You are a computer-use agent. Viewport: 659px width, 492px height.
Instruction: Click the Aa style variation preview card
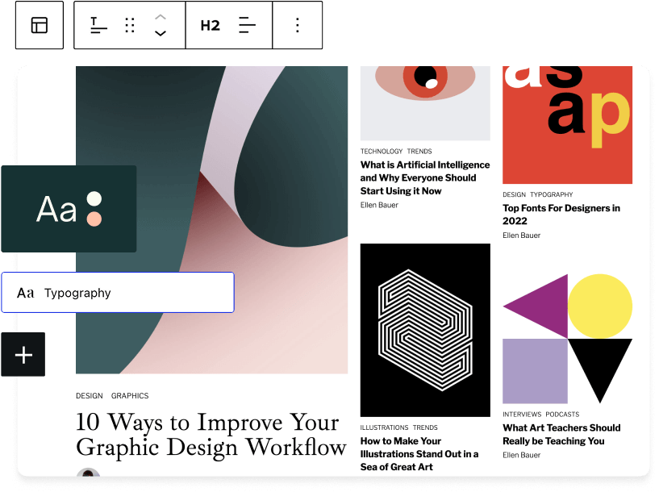point(69,209)
